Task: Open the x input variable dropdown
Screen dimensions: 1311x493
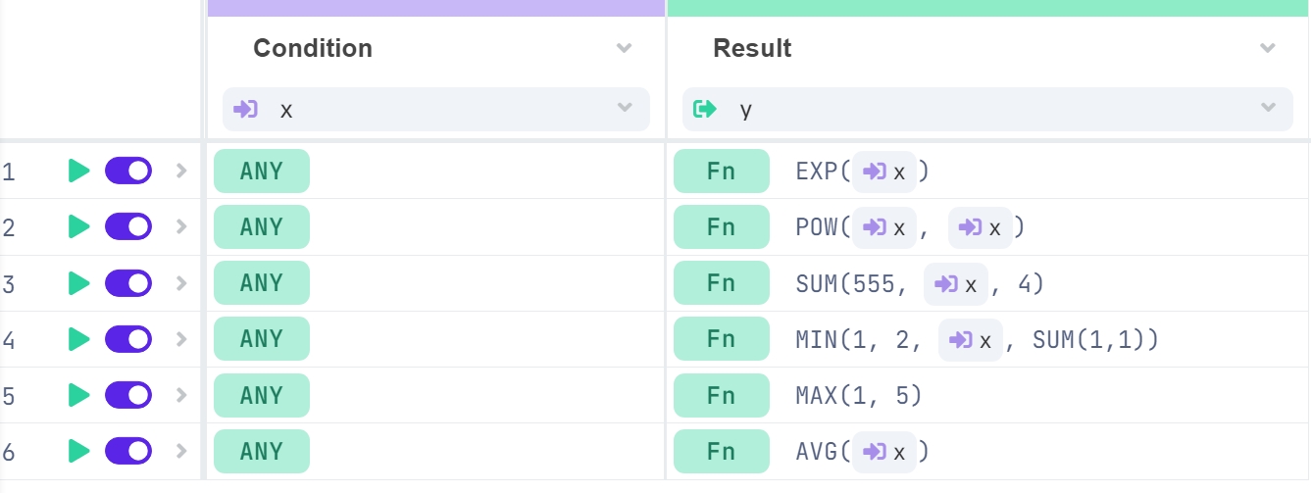Action: pyautogui.click(x=624, y=109)
